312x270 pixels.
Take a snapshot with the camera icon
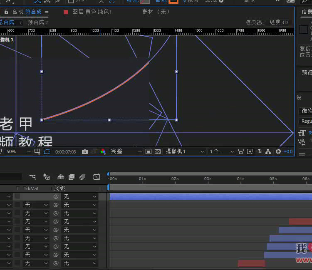click(85, 152)
